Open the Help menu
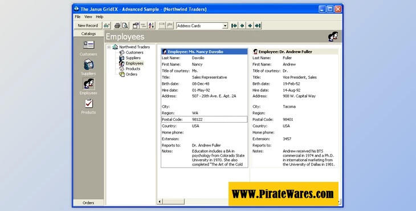The image size is (416, 211). pyautogui.click(x=100, y=17)
